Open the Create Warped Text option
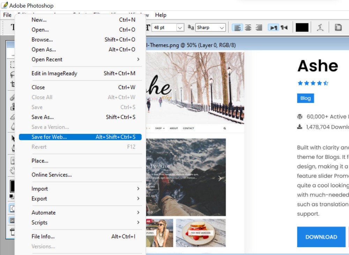 coord(320,27)
